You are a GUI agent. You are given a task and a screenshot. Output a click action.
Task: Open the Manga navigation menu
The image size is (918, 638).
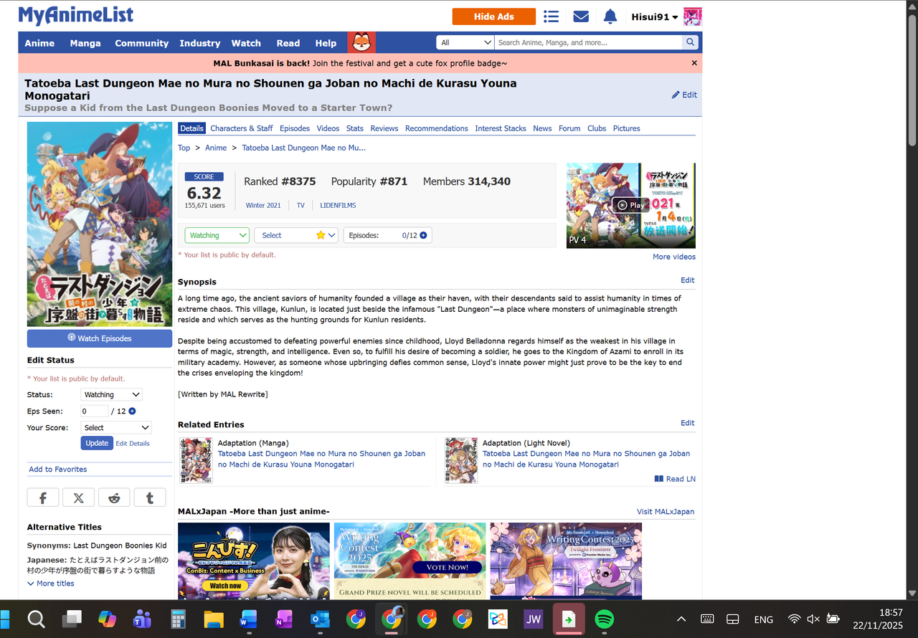click(85, 43)
